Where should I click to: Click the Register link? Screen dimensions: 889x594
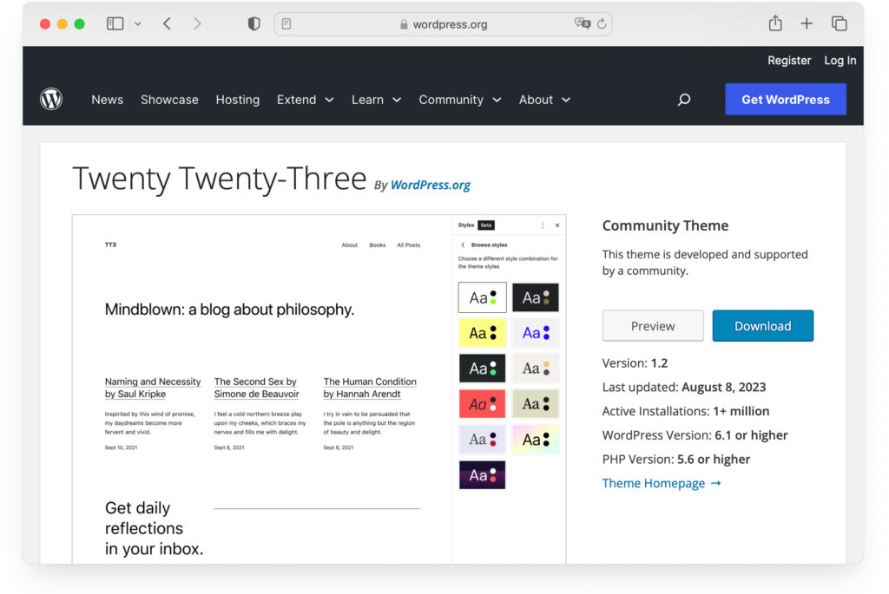point(789,60)
